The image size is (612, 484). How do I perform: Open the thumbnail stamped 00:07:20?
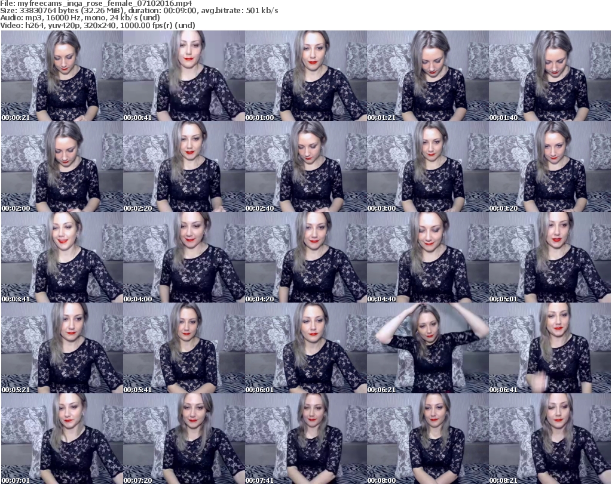pos(184,439)
